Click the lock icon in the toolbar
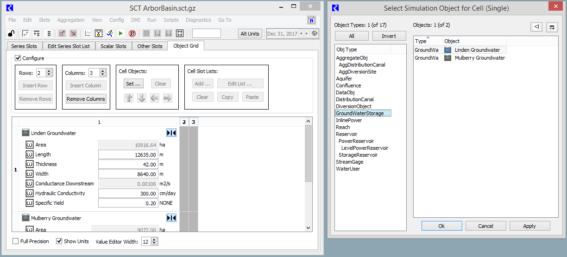This screenshot has height=257, width=567. point(11,33)
